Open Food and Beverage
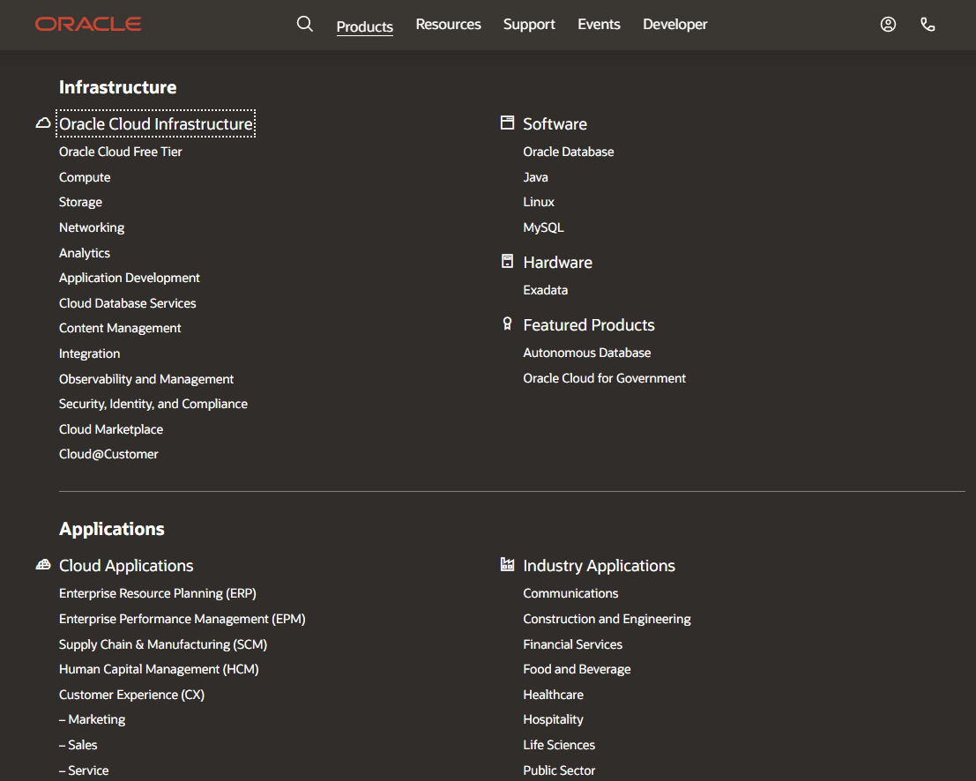The height and width of the screenshot is (781, 976). 577,670
